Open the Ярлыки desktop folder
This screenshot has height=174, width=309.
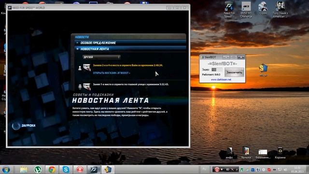coord(246,153)
